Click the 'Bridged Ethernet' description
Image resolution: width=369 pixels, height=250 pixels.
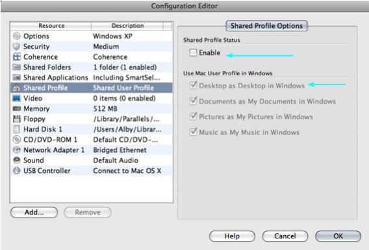tap(120, 150)
